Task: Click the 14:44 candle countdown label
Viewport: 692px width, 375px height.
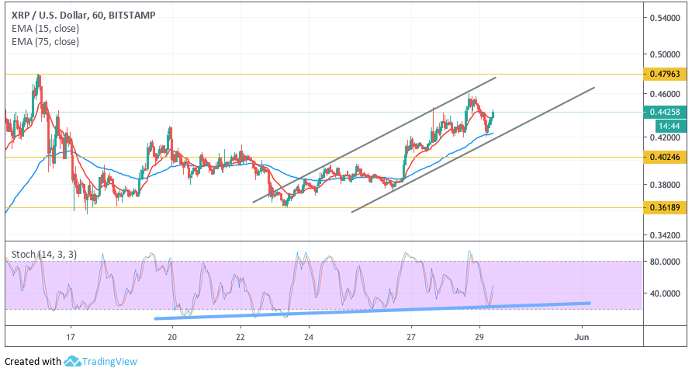Action: (666, 125)
